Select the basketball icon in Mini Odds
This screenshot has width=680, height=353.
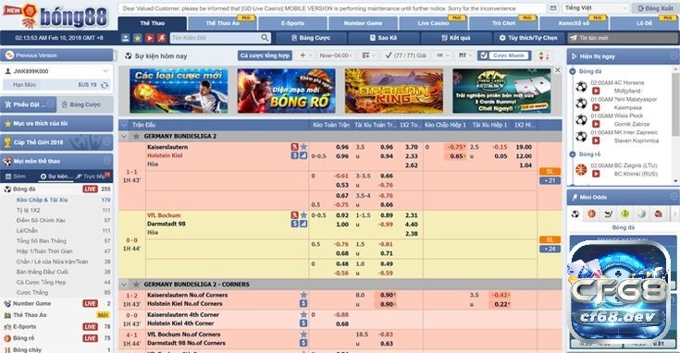(x=591, y=214)
